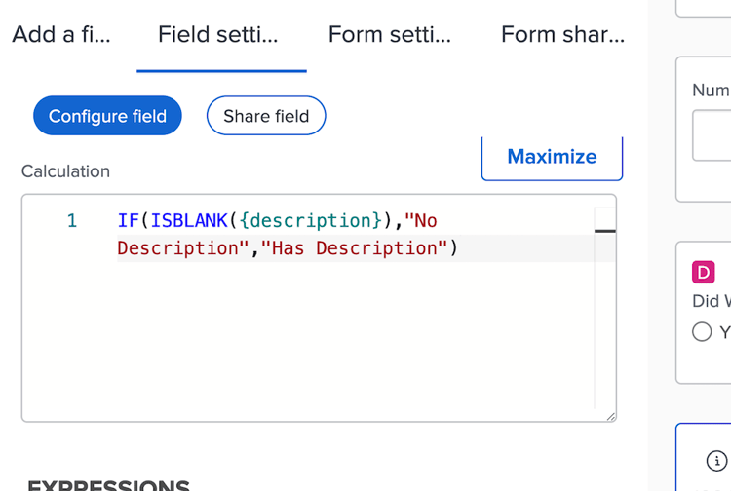The height and width of the screenshot is (491, 731).
Task: Go to the Form sharing tab
Action: pos(562,35)
